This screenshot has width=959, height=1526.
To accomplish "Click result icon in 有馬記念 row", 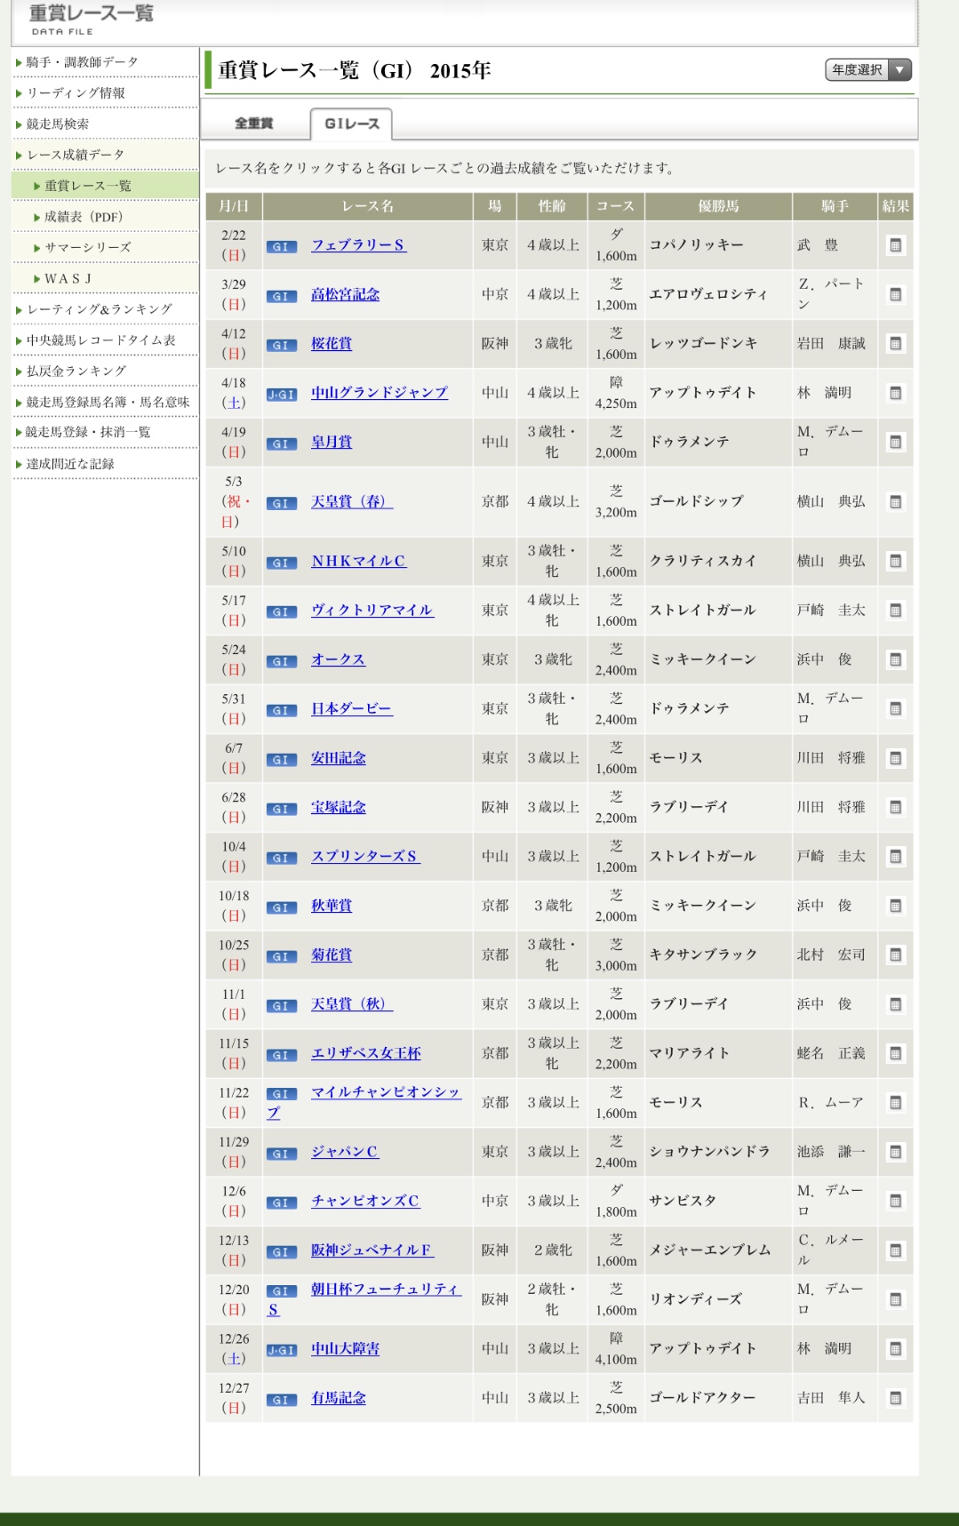I will pyautogui.click(x=895, y=1398).
